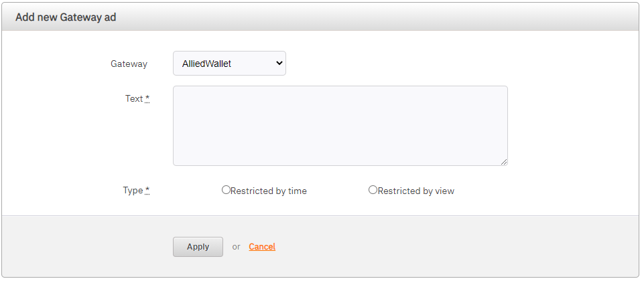This screenshot has height=281, width=642.
Task: Open the Gateway dropdown showing AlliedWallet
Action: click(x=229, y=64)
